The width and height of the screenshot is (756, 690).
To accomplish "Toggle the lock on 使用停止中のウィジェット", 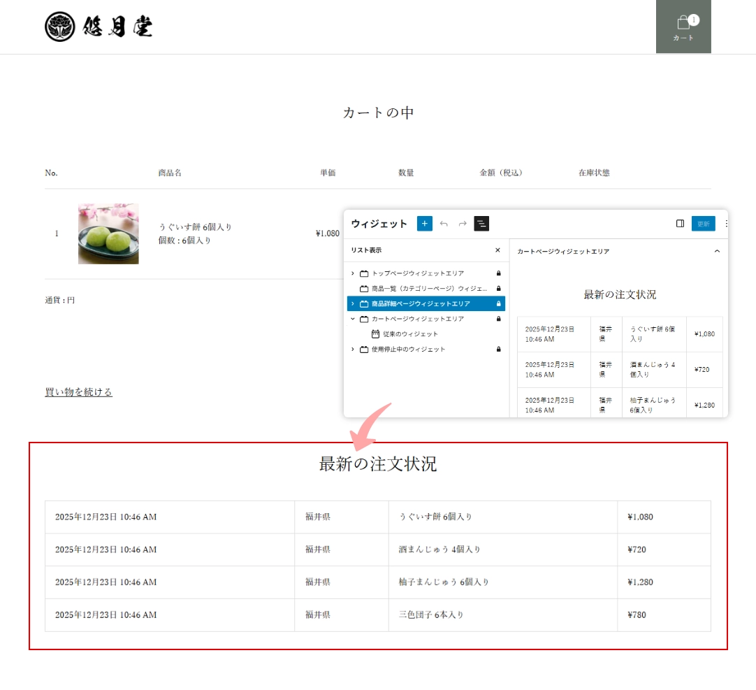I will 497,349.
